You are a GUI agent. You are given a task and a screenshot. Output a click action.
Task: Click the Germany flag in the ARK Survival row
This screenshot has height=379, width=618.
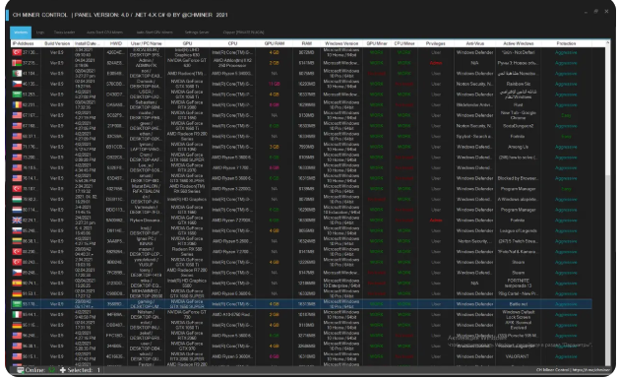[17, 325]
